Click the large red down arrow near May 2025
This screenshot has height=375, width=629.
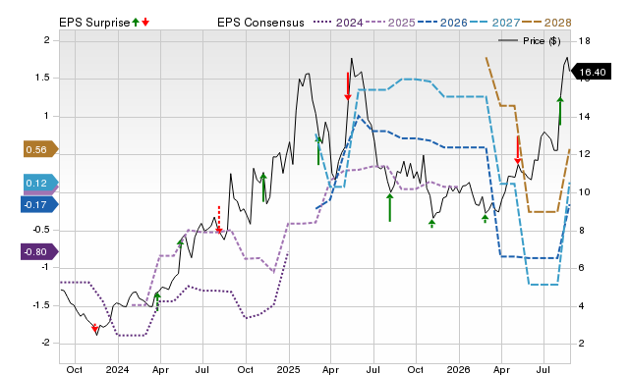348,86
